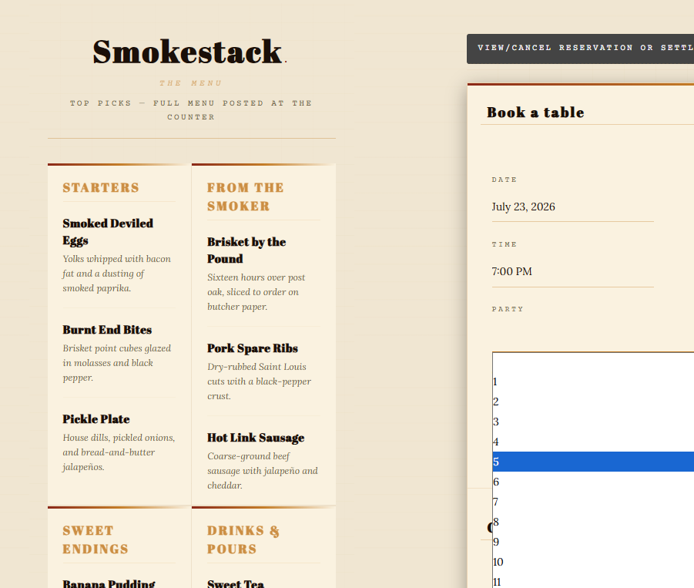Choose party size 8
This screenshot has height=588, width=694.
[x=593, y=522]
